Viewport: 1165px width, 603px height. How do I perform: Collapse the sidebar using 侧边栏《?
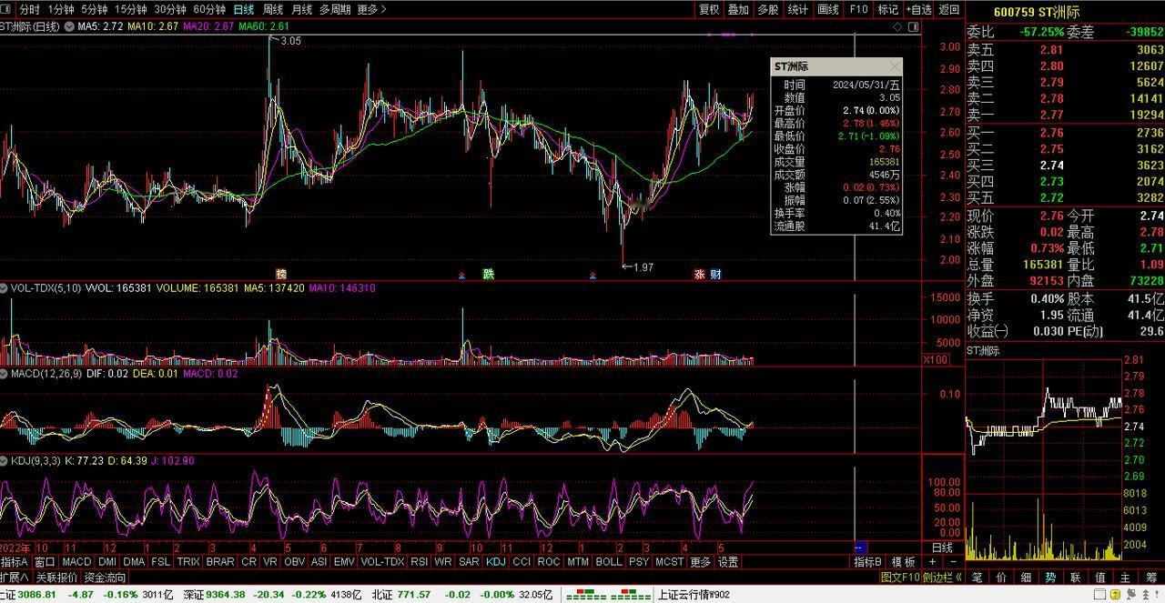click(943, 578)
